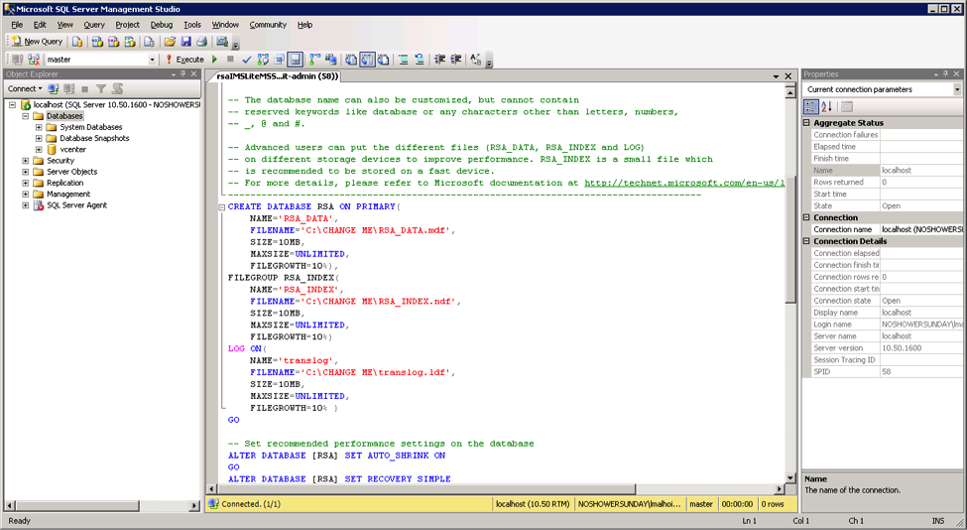Click the Object Explorer Filter funnel icon

pyautogui.click(x=101, y=89)
